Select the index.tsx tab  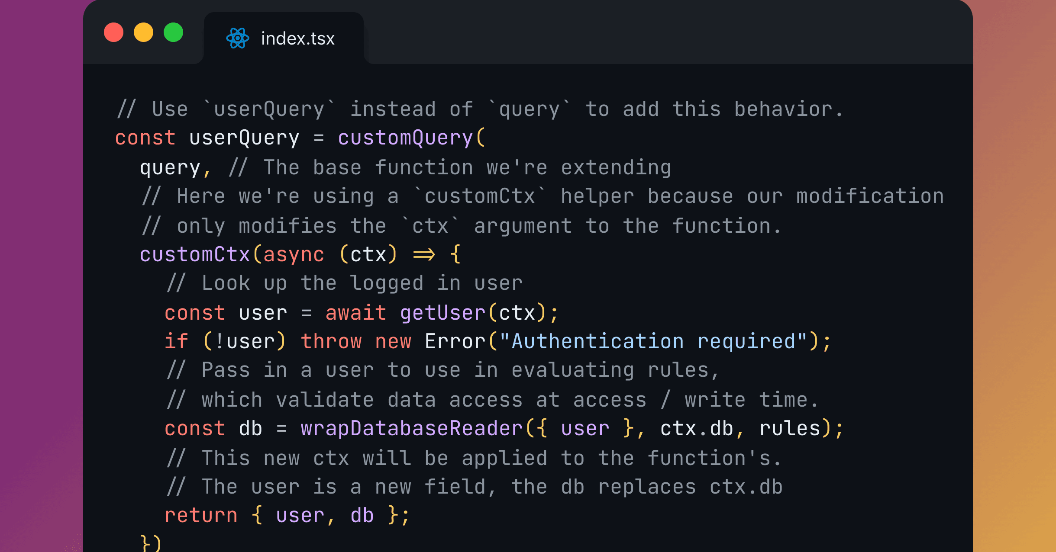pyautogui.click(x=297, y=39)
